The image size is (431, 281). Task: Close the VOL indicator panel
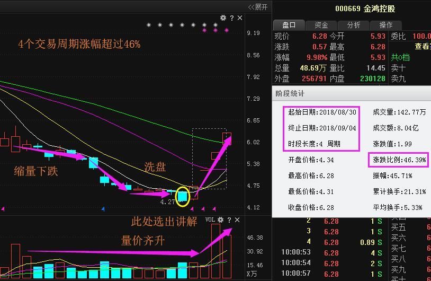pyautogui.click(x=237, y=220)
